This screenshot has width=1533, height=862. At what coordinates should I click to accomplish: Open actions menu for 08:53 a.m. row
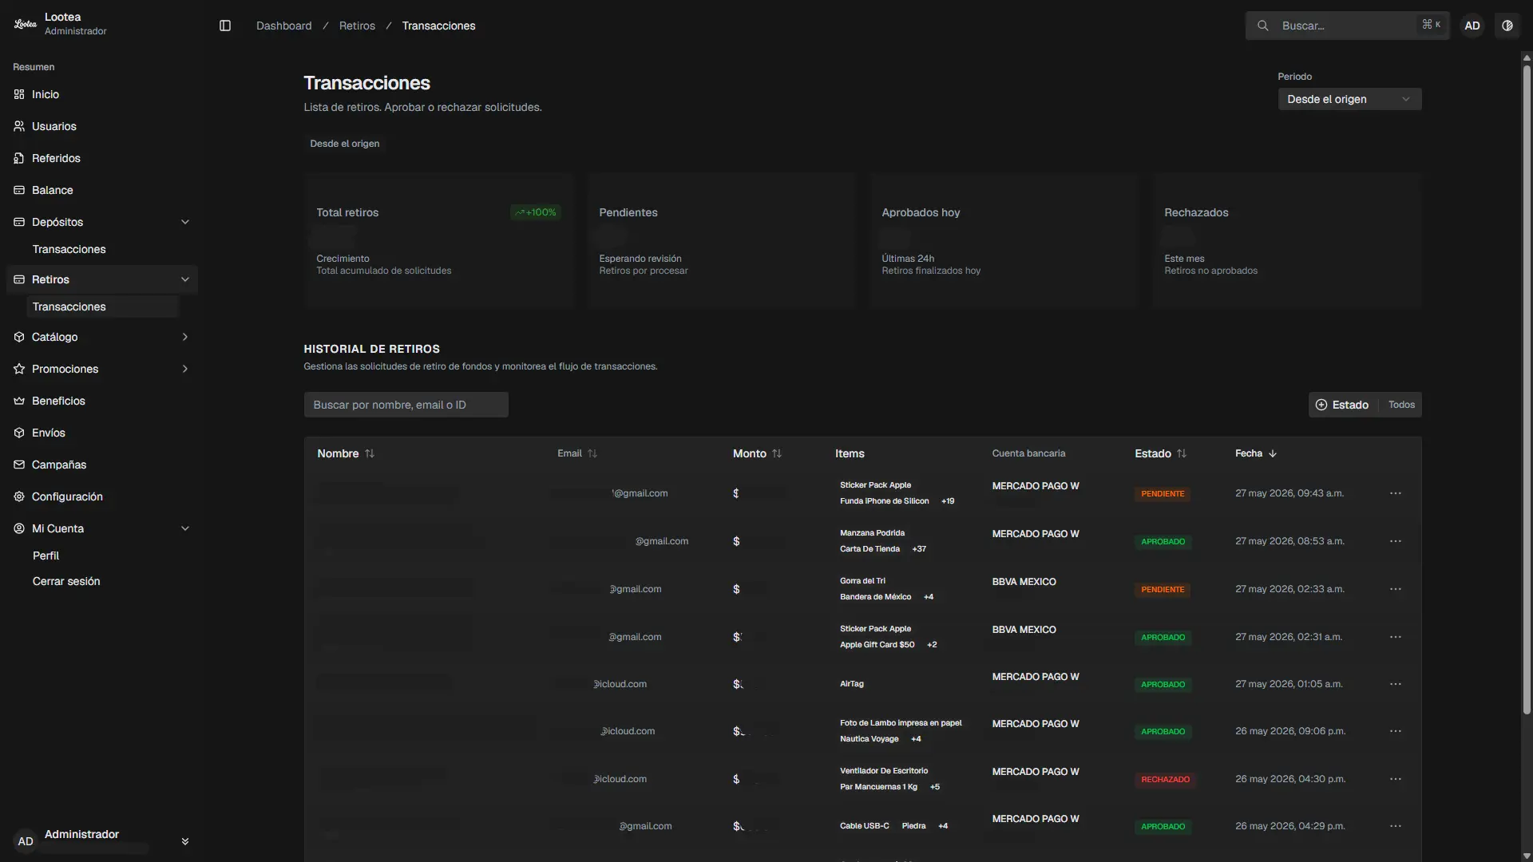pyautogui.click(x=1396, y=541)
